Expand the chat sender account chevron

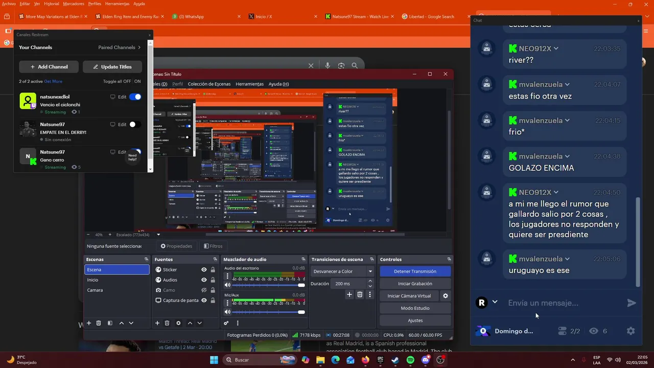tap(495, 302)
